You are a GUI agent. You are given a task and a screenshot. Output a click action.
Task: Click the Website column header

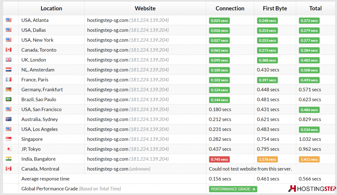point(145,8)
